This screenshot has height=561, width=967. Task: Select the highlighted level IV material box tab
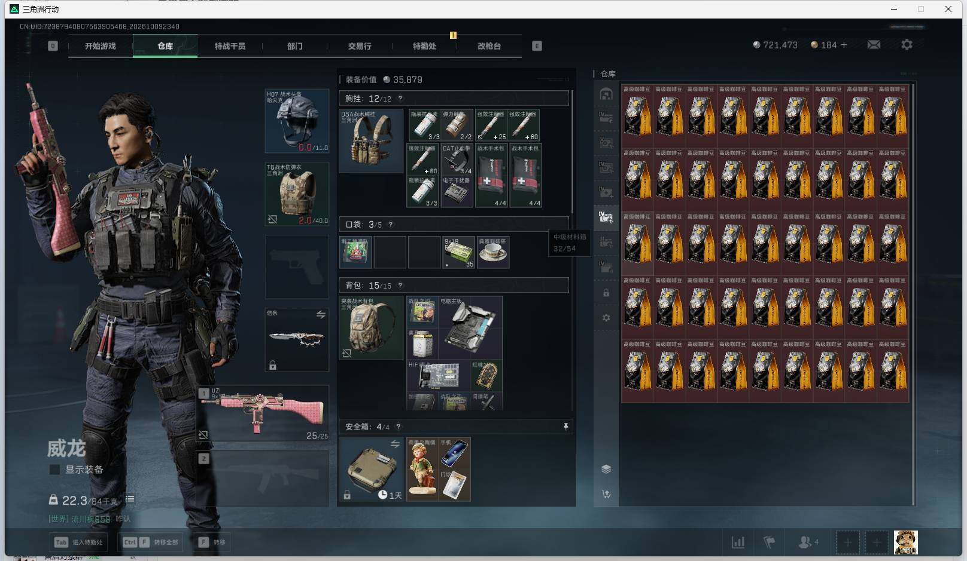tap(606, 217)
